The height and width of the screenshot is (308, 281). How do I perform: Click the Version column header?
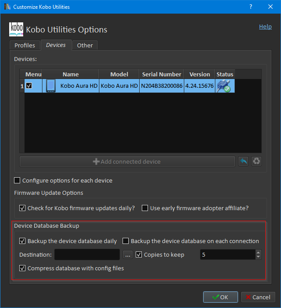(200, 74)
